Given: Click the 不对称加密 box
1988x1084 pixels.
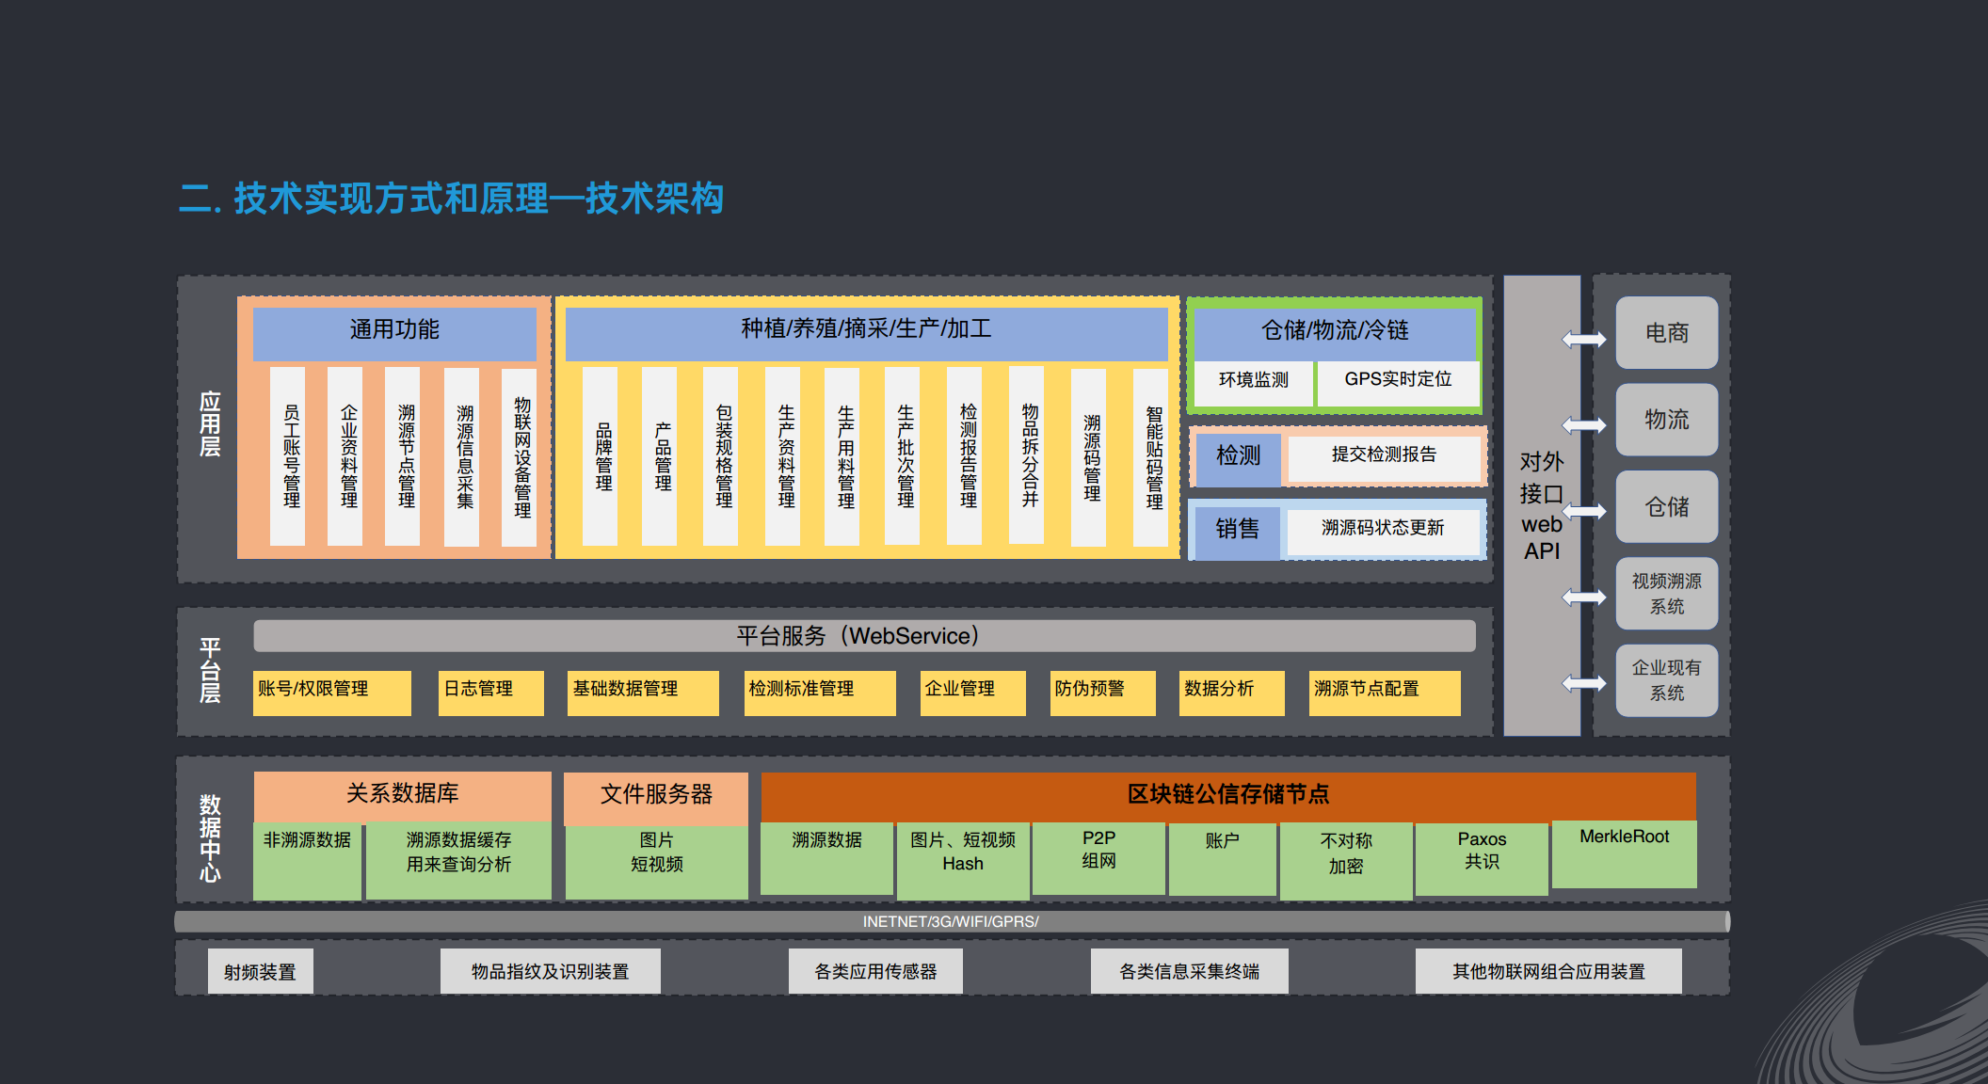Looking at the screenshot, I should [x=1346, y=860].
